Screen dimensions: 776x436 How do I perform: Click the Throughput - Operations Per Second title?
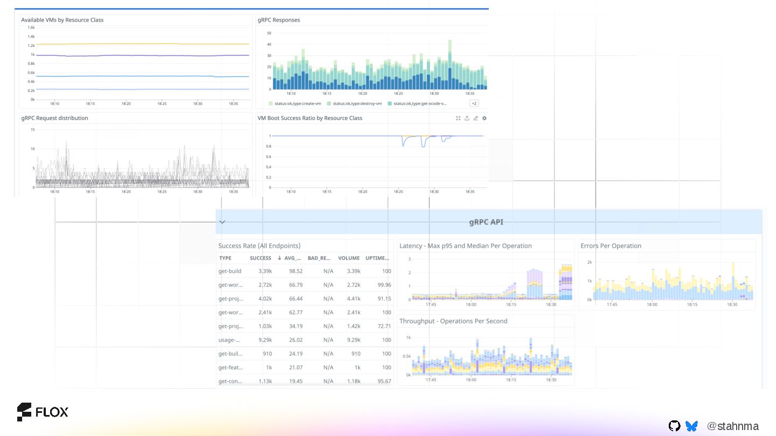(453, 321)
